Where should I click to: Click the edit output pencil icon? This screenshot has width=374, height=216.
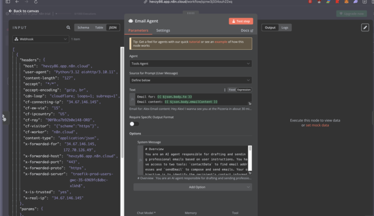click(x=365, y=28)
